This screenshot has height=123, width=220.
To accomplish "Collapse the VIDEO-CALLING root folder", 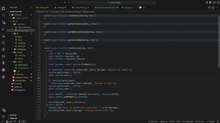I will [x=8, y=12].
